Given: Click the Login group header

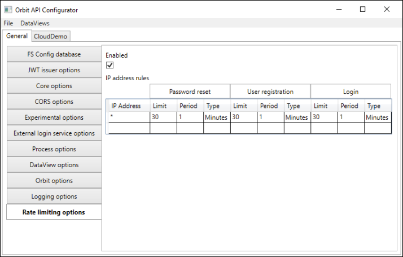Looking at the screenshot, I should (x=351, y=92).
